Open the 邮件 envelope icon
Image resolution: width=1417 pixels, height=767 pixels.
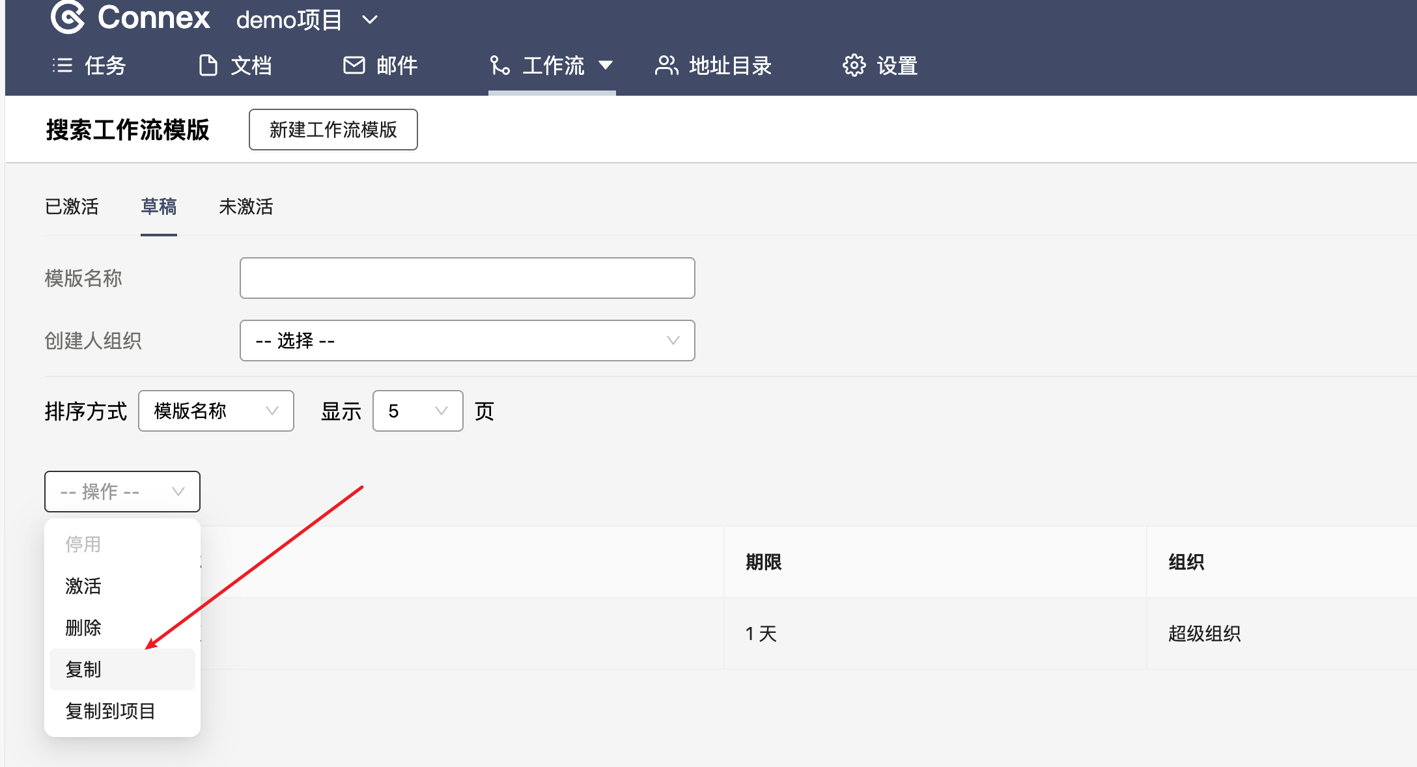[354, 65]
